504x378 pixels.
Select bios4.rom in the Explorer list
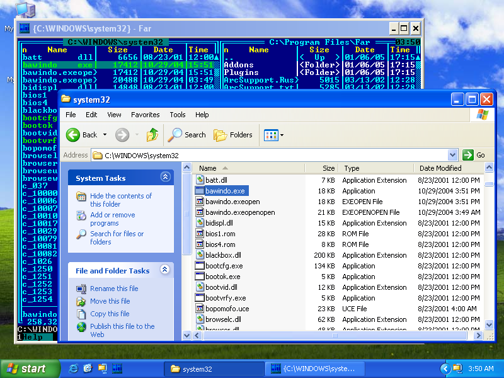pyautogui.click(x=220, y=244)
